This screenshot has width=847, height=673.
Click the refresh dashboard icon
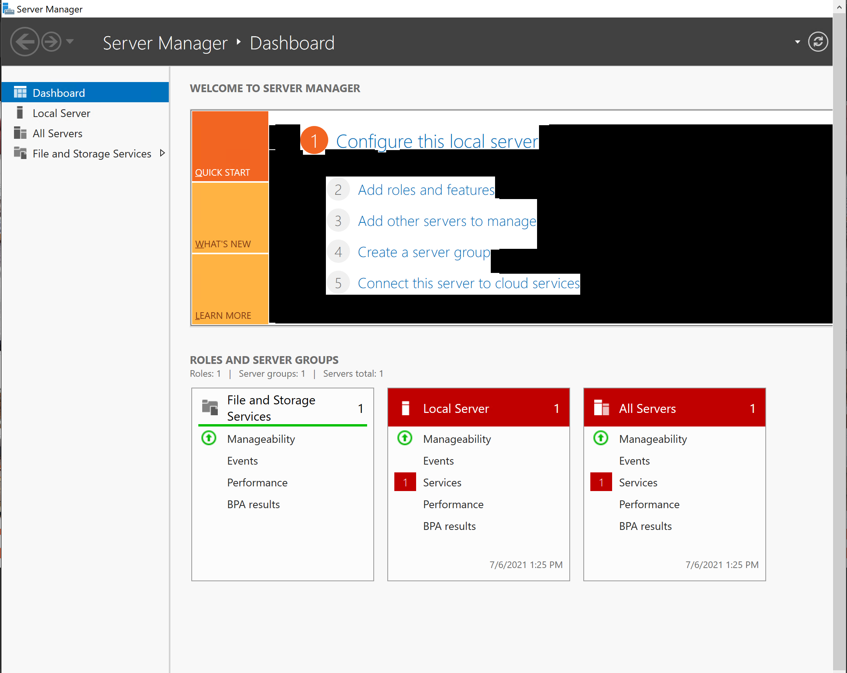817,42
